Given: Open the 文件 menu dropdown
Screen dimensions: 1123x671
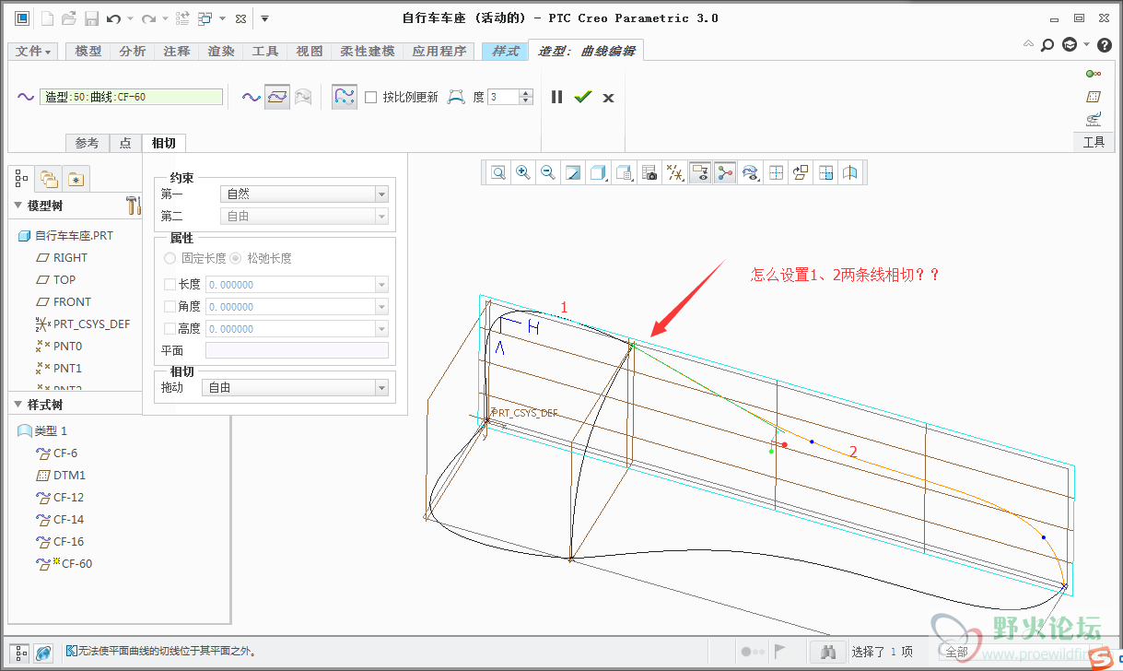Looking at the screenshot, I should 33,52.
